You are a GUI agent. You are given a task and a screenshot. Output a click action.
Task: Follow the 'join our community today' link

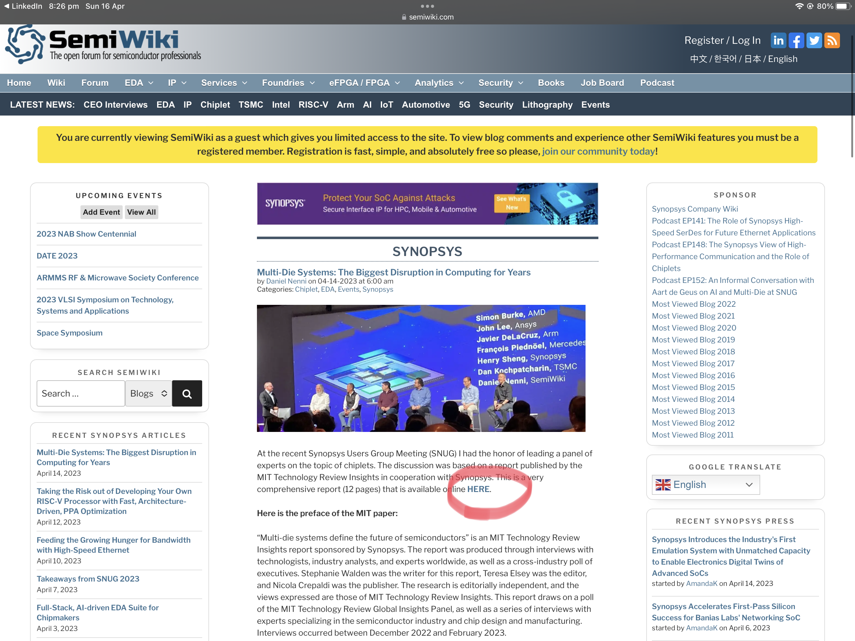click(x=598, y=151)
